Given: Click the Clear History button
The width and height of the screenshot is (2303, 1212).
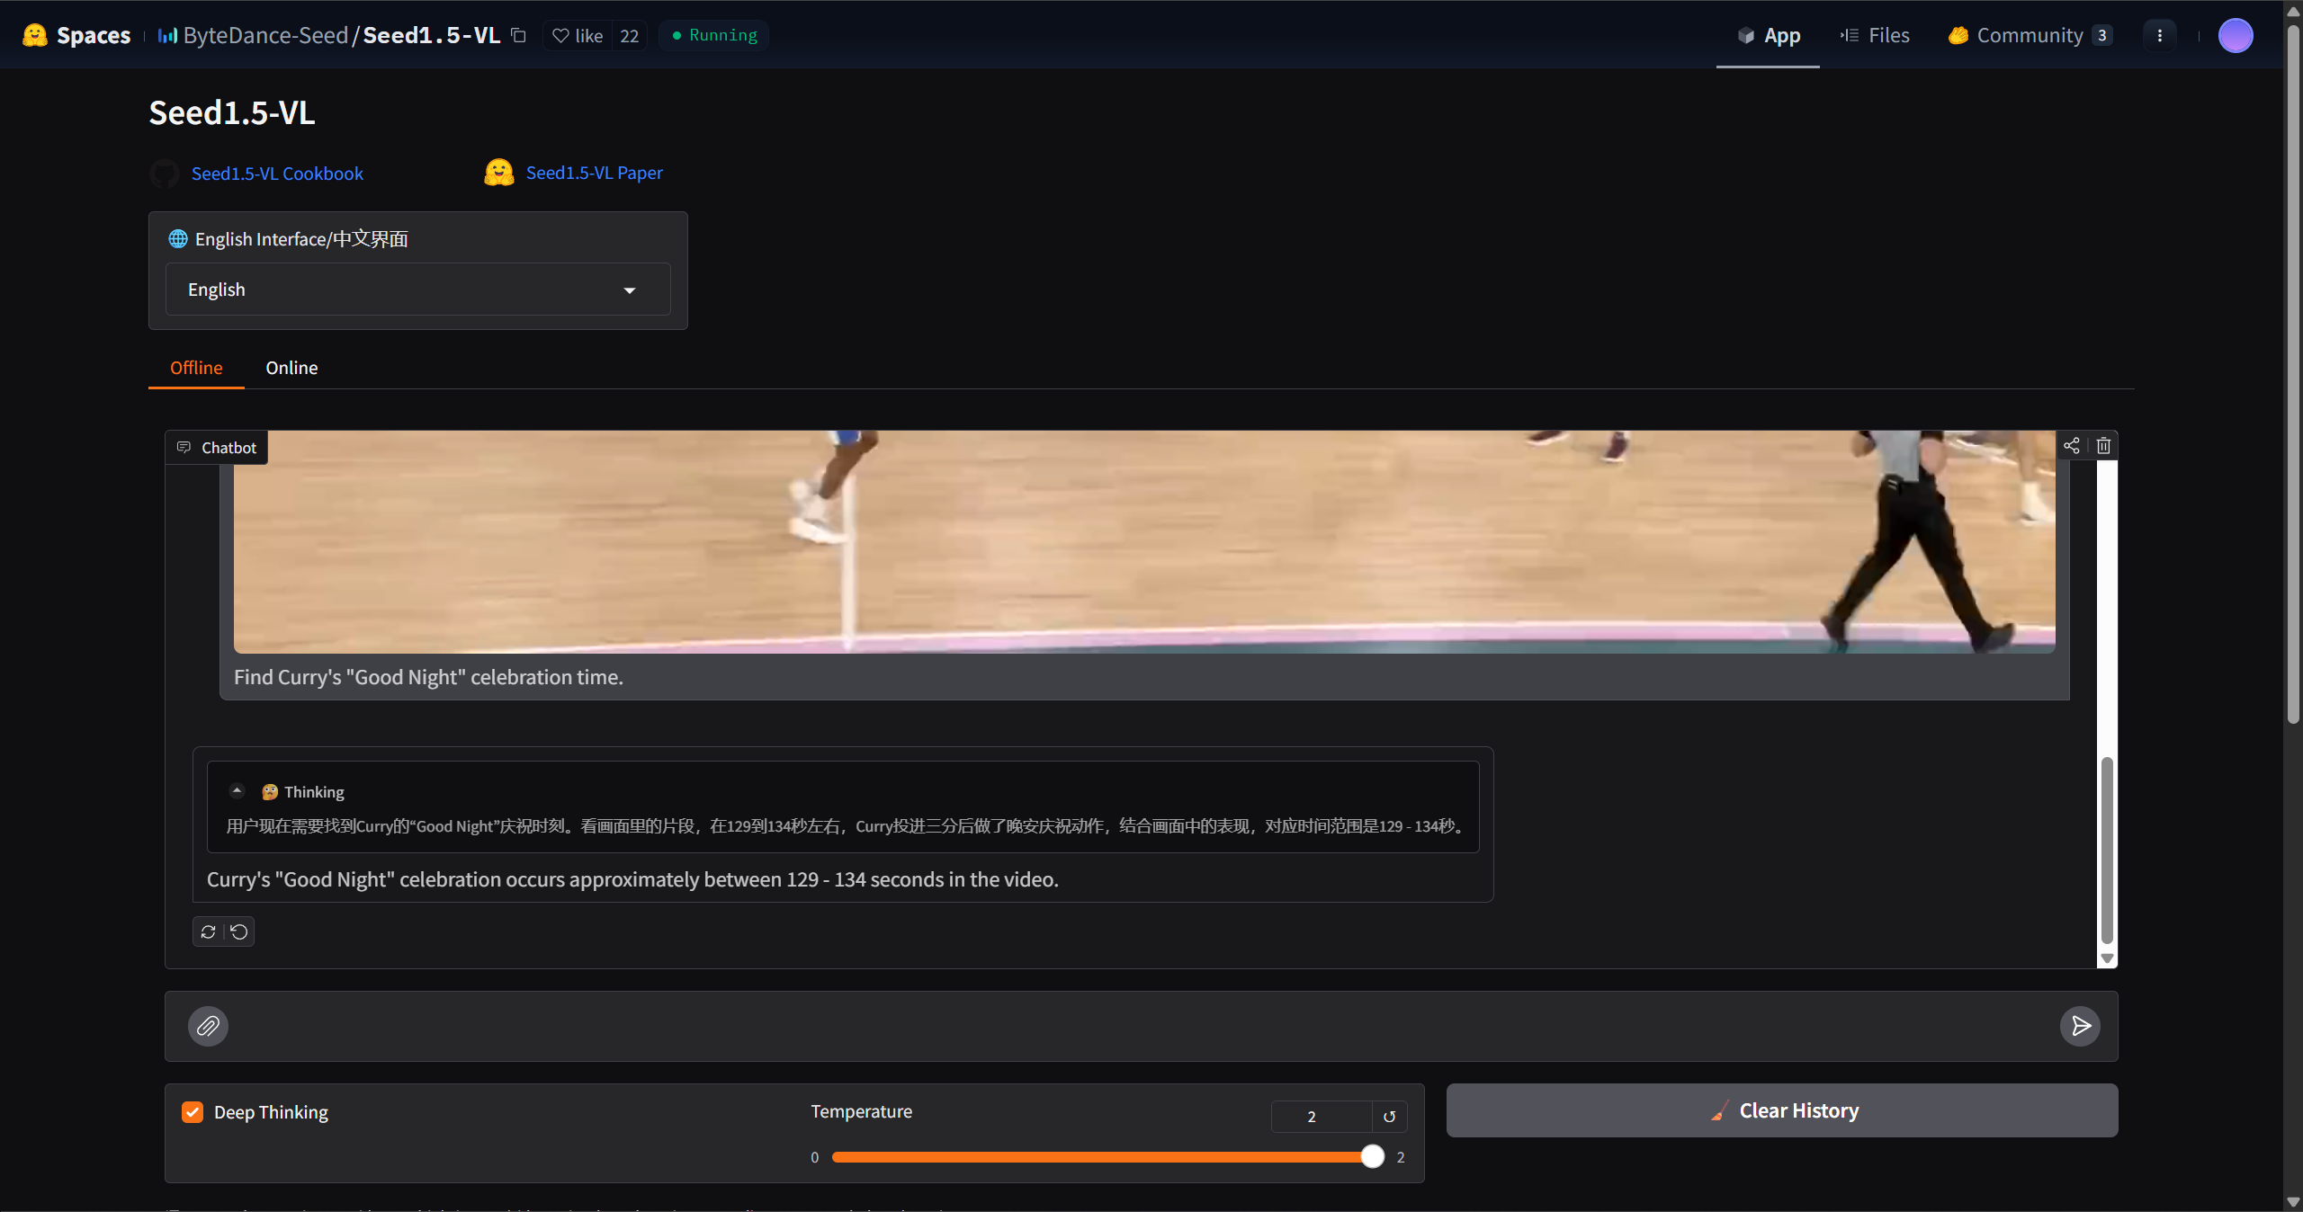Looking at the screenshot, I should [1781, 1110].
